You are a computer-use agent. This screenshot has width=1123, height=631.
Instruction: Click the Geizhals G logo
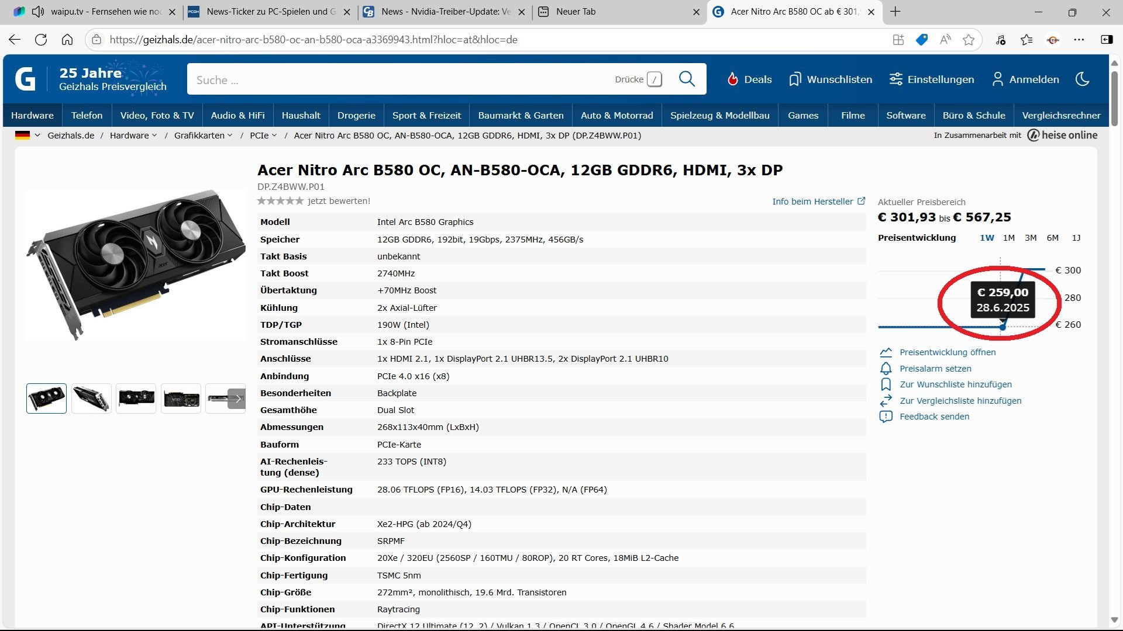(x=25, y=79)
